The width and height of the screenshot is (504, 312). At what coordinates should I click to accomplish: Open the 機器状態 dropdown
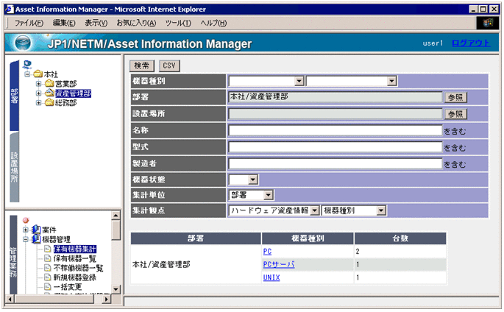click(x=253, y=180)
